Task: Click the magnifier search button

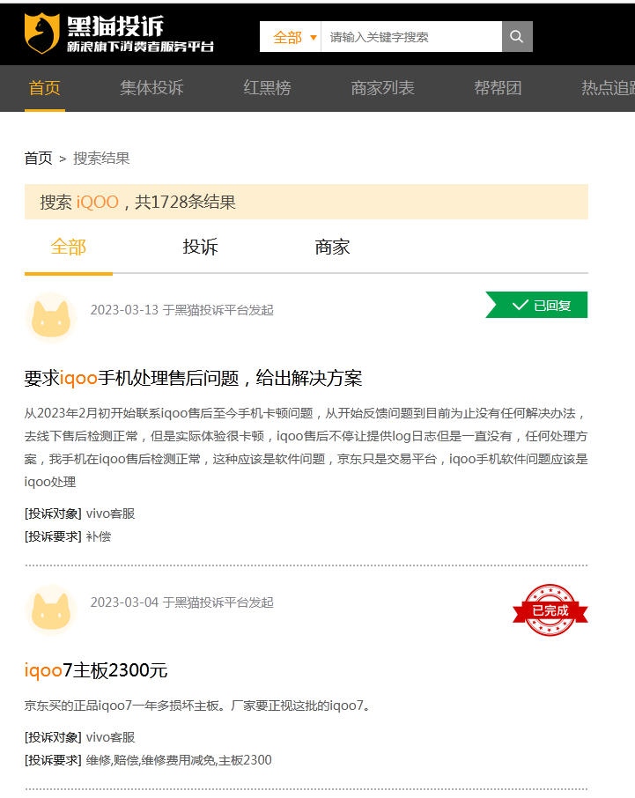Action: pyautogui.click(x=517, y=37)
